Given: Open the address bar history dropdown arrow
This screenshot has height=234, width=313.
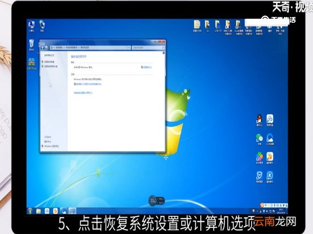Looking at the screenshot, I should coord(126,48).
